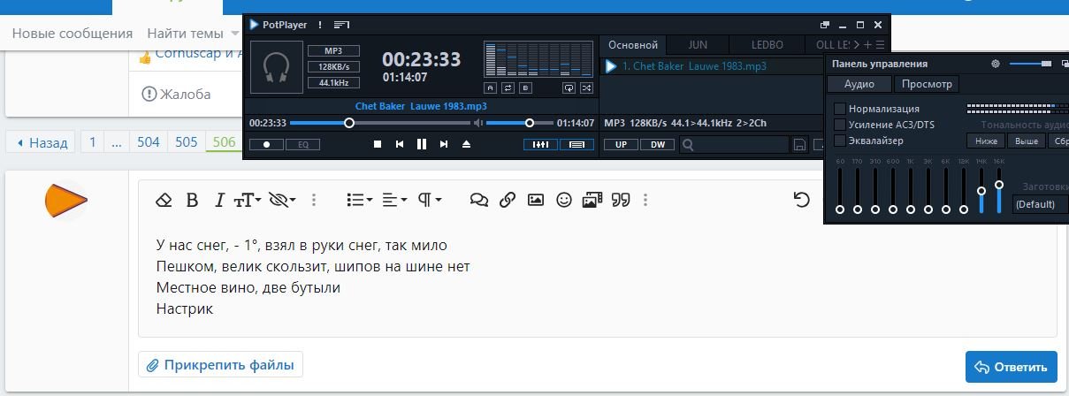Open the font size dropdown
Screen dimensions: 1069x396
click(248, 201)
